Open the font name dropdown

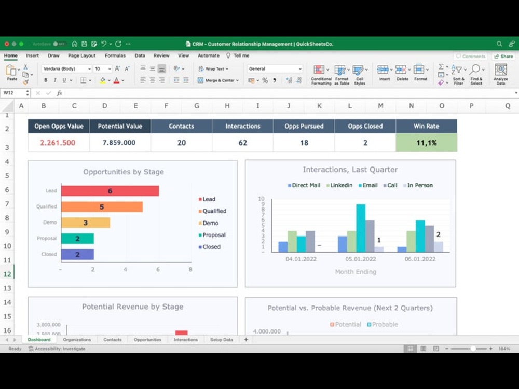(89, 69)
